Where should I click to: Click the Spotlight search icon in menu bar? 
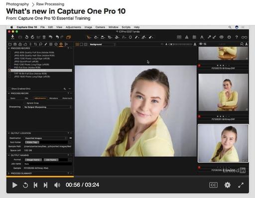click(230, 27)
